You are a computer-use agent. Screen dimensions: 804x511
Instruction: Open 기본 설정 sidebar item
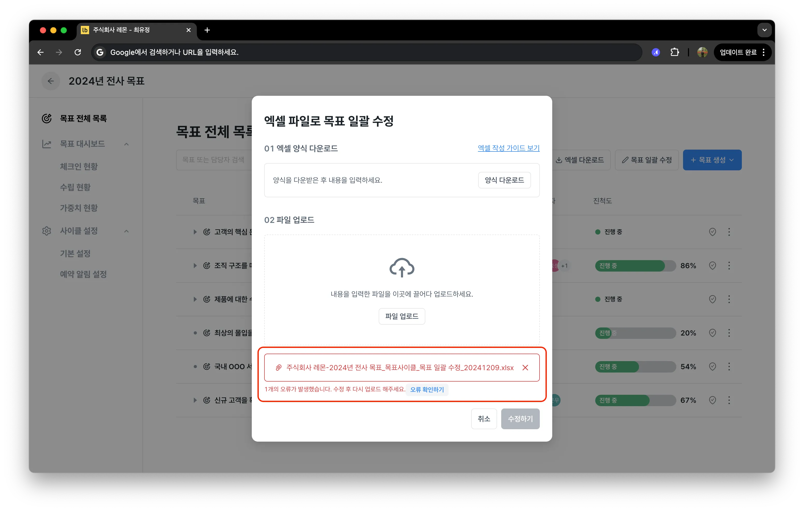75,253
